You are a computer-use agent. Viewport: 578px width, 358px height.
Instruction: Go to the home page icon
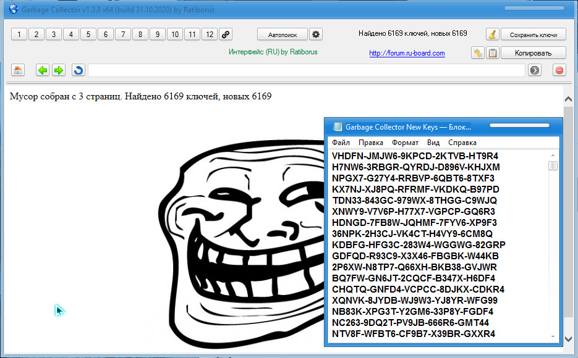click(19, 70)
